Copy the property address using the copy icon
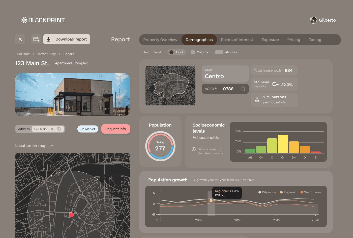The width and height of the screenshot is (353, 238). [x=59, y=129]
